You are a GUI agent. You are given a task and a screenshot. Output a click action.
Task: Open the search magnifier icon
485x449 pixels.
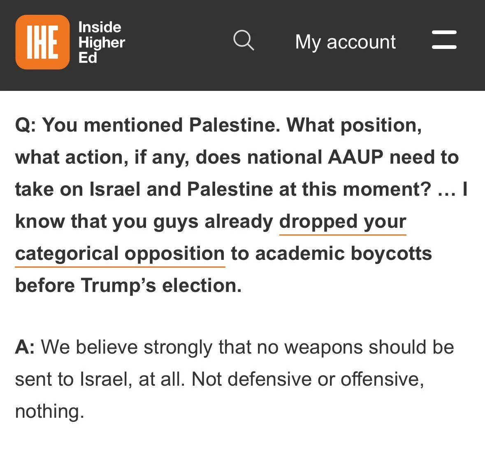244,40
